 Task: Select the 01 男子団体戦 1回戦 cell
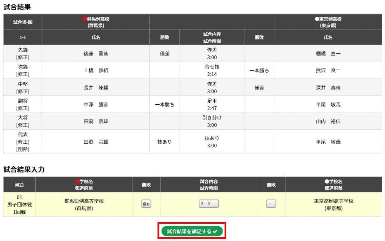pyautogui.click(x=19, y=204)
